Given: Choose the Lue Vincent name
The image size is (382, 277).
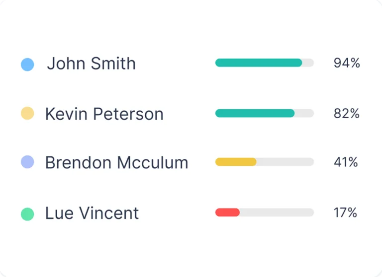Looking at the screenshot, I should 92,213.
